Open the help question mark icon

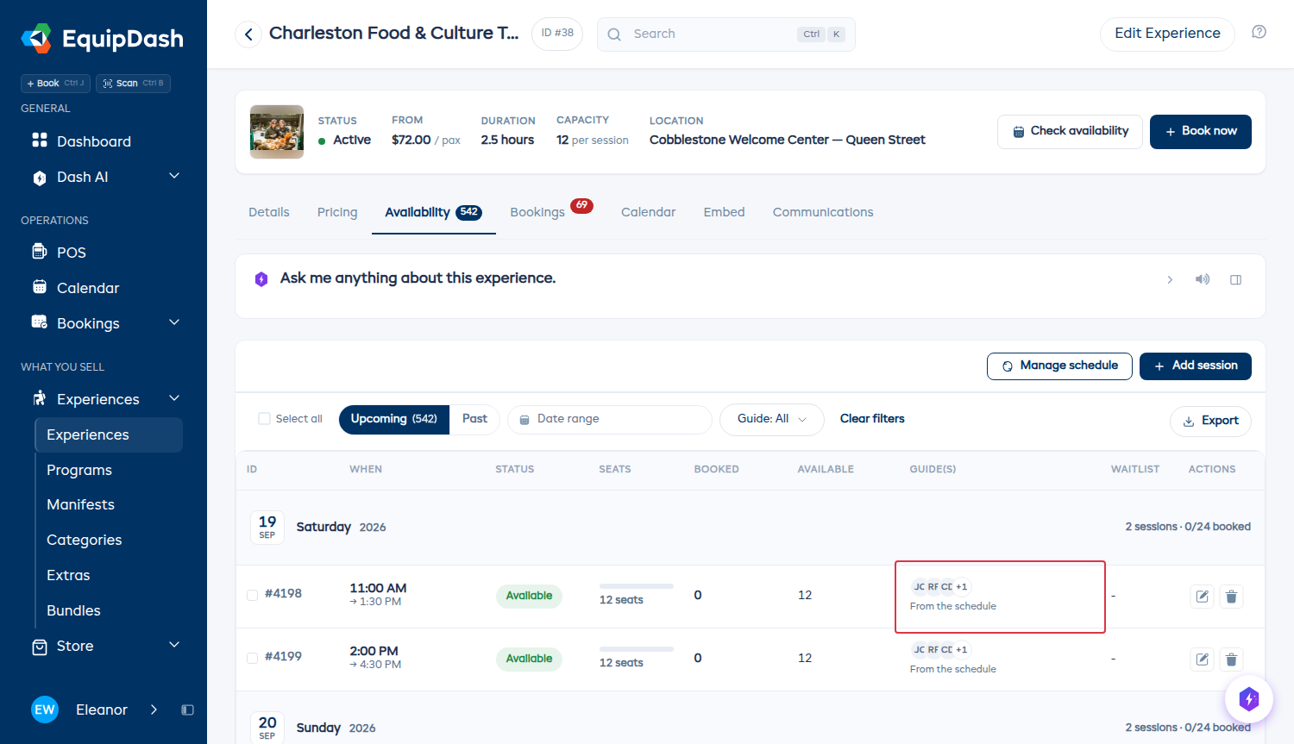click(1259, 32)
